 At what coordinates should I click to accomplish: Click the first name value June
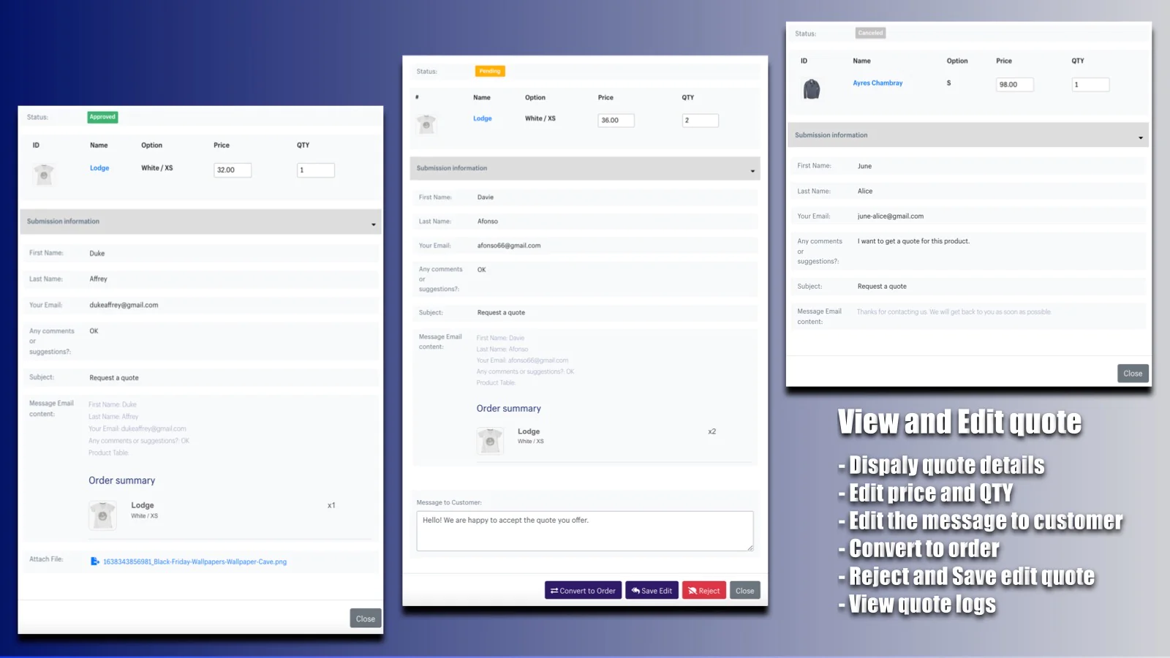pyautogui.click(x=864, y=167)
